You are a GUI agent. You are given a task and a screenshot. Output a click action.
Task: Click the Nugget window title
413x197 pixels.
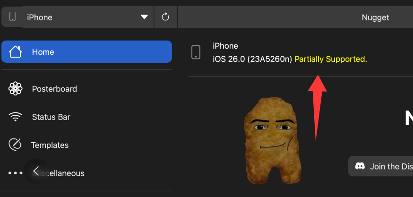click(x=375, y=17)
